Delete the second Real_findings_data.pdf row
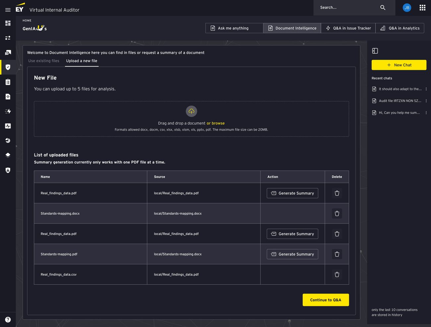The image size is (431, 327). 337,234
